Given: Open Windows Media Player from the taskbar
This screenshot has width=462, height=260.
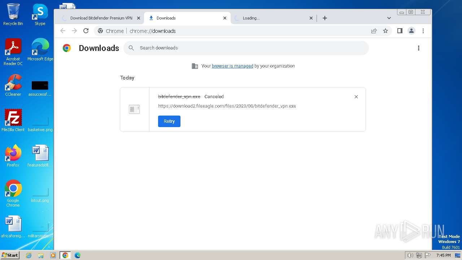Looking at the screenshot, I should point(53,255).
